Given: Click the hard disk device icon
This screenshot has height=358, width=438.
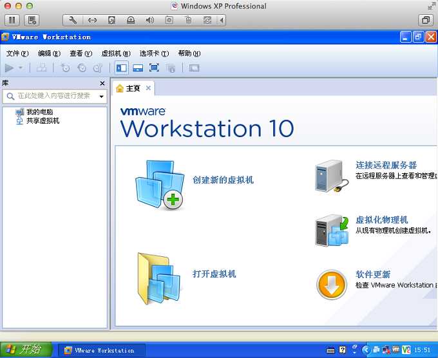Looking at the screenshot, I should pos(111,20).
